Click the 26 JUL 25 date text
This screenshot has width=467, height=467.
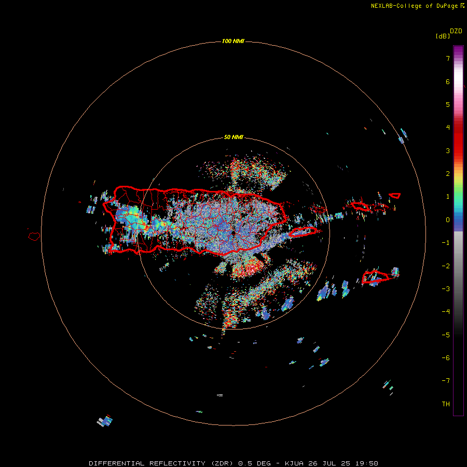[330, 463]
